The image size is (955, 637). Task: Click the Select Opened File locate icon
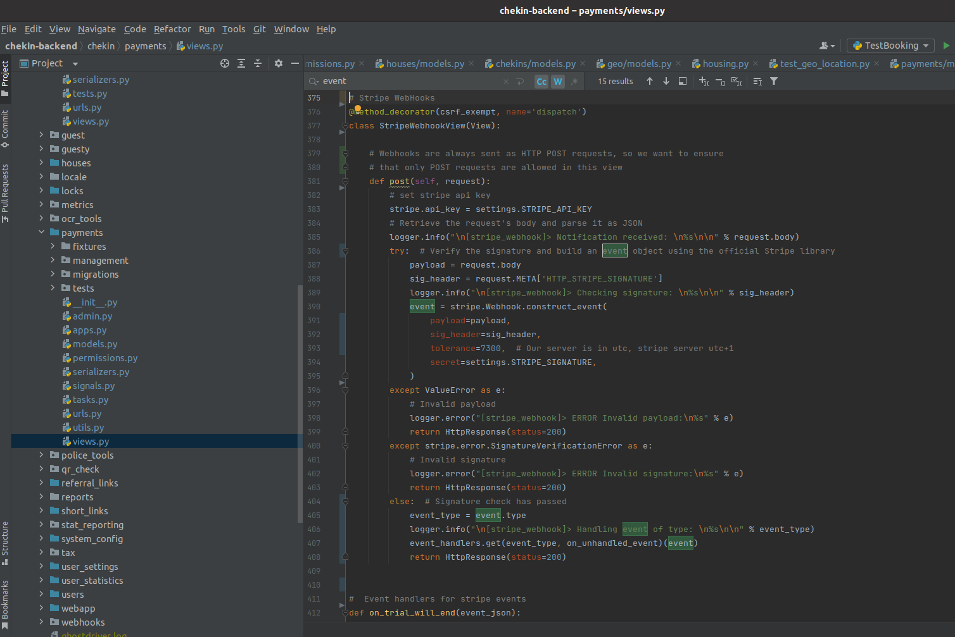225,63
